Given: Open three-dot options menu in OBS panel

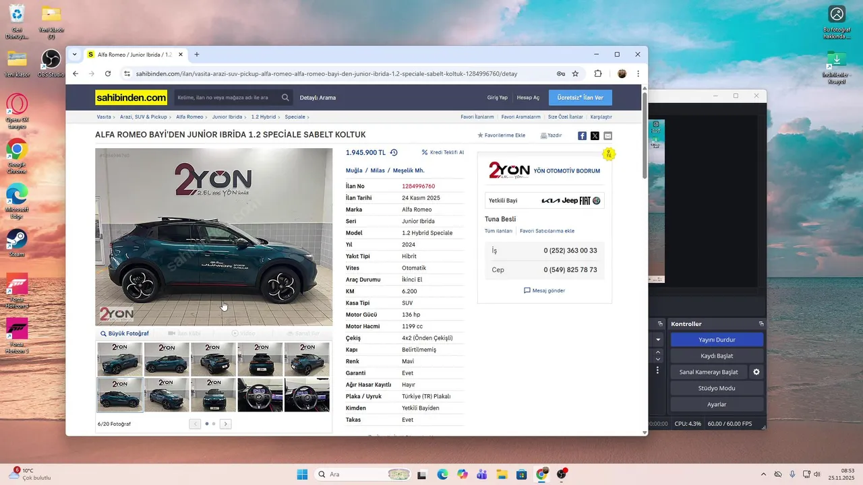Looking at the screenshot, I should [658, 372].
